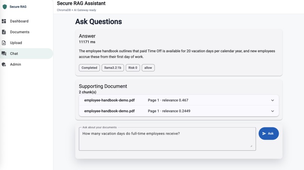The image size is (304, 170).
Task: Select the Secure RAG brand text
Action: 18,6
